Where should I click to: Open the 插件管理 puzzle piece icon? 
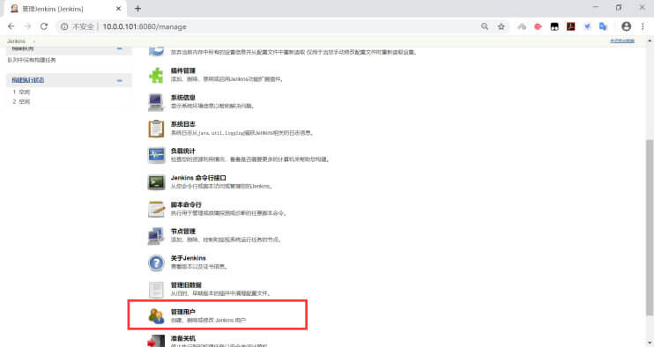tap(156, 76)
